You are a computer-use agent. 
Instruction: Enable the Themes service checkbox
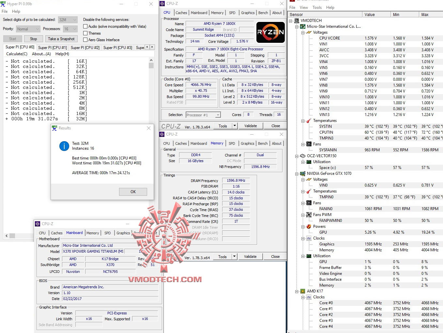point(85,33)
